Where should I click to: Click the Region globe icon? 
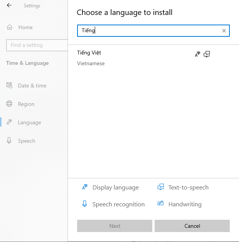9,104
